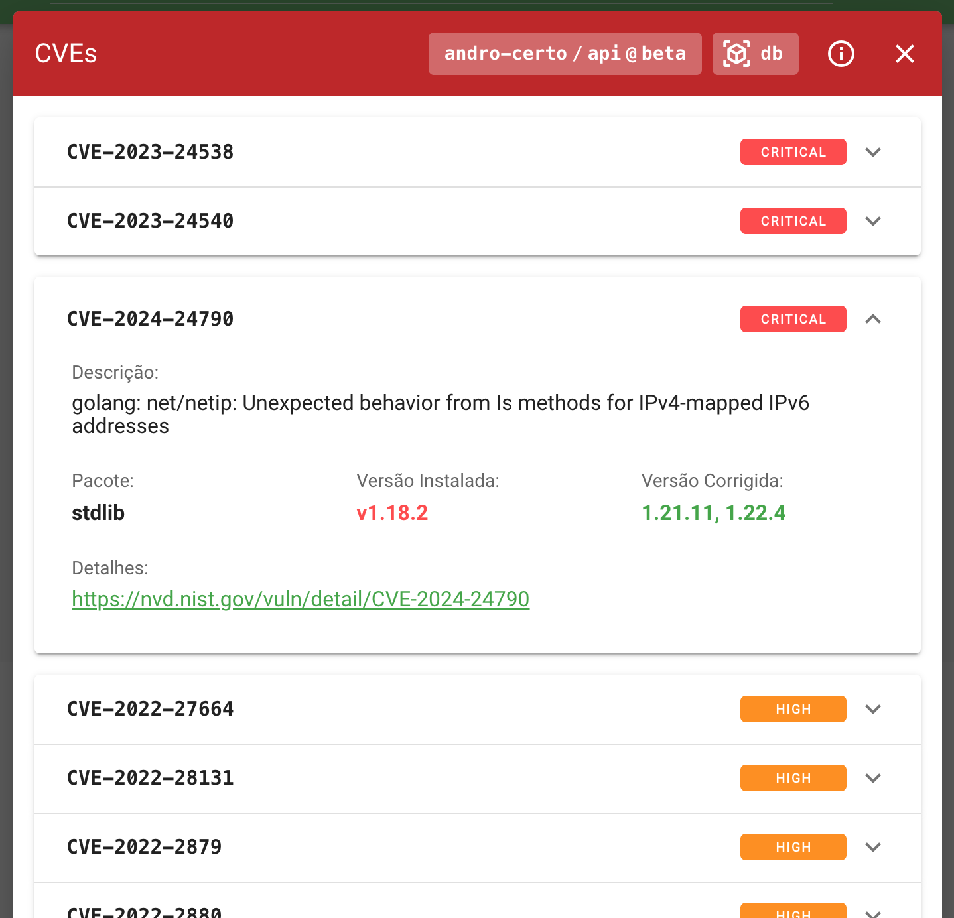Click the Detalhes: label
This screenshot has height=918, width=954.
[110, 568]
